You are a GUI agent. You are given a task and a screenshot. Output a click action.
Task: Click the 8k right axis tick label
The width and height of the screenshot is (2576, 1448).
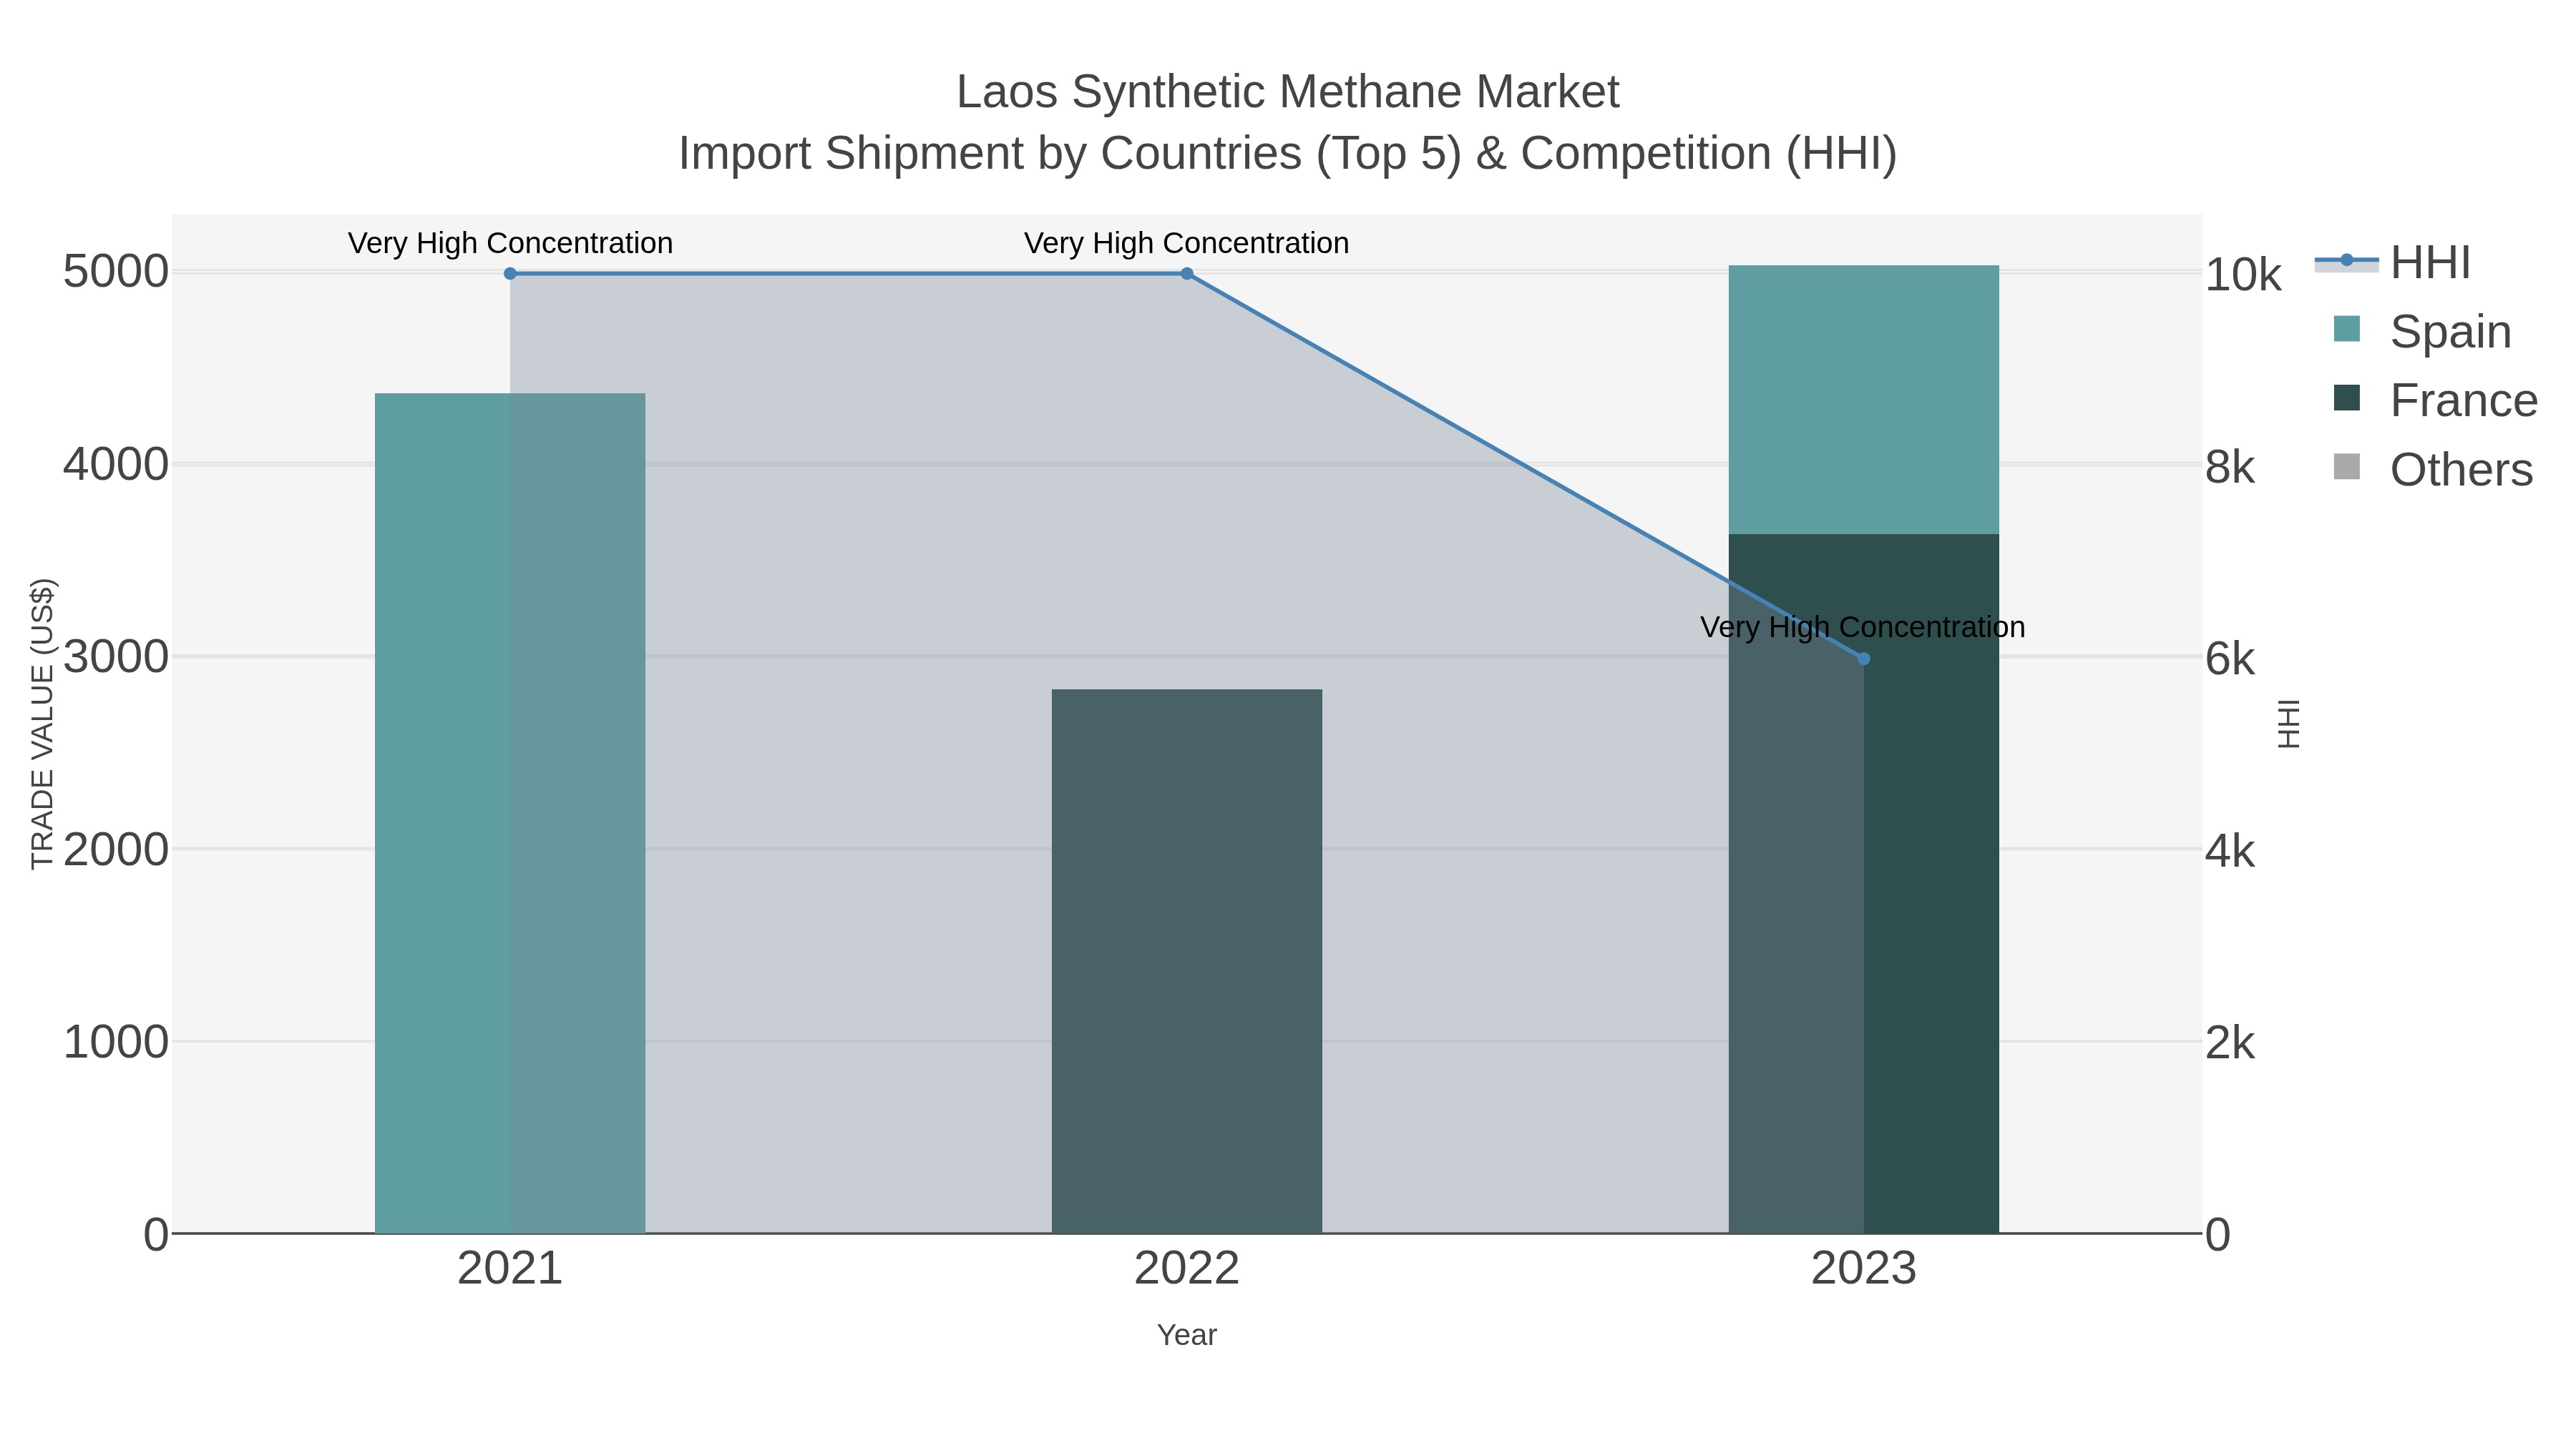pos(2230,467)
